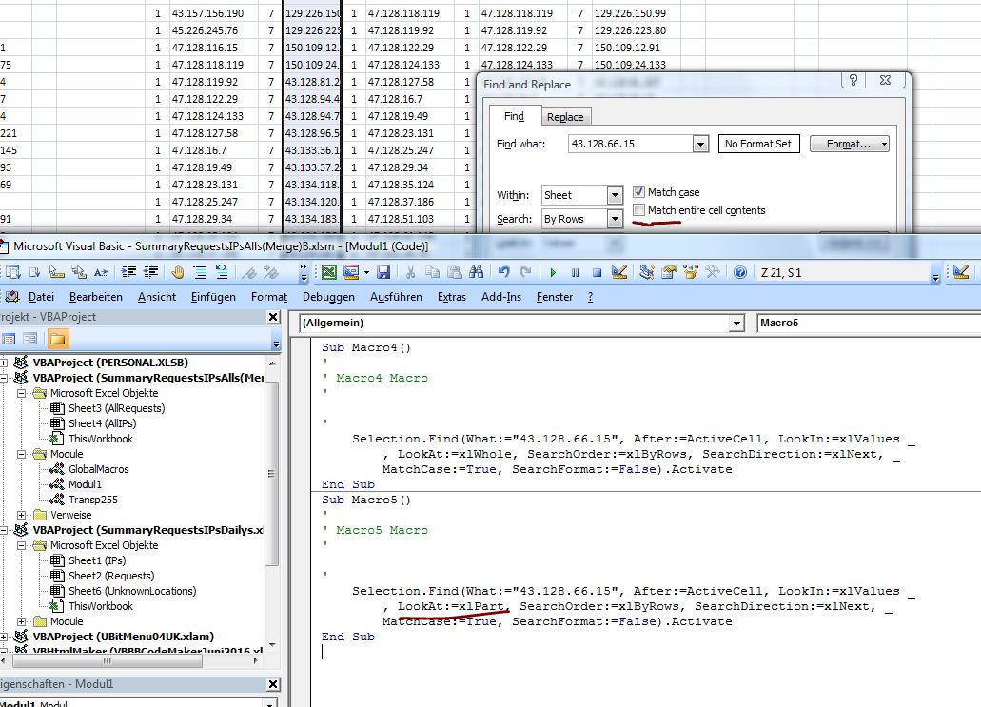Image resolution: width=981 pixels, height=707 pixels.
Task: Check Match entire cell contents
Action: click(638, 210)
